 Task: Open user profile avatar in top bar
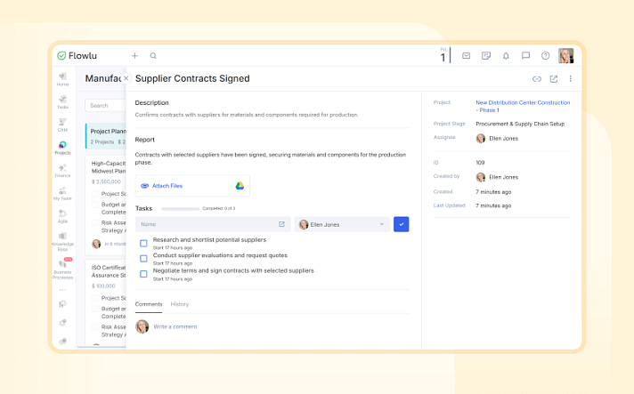pyautogui.click(x=565, y=56)
